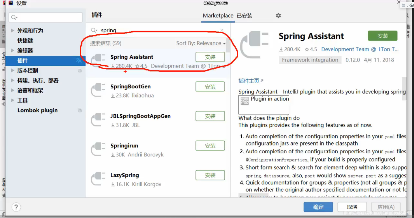
Task: Click the 0.12.0 version text
Action: [x=353, y=60]
